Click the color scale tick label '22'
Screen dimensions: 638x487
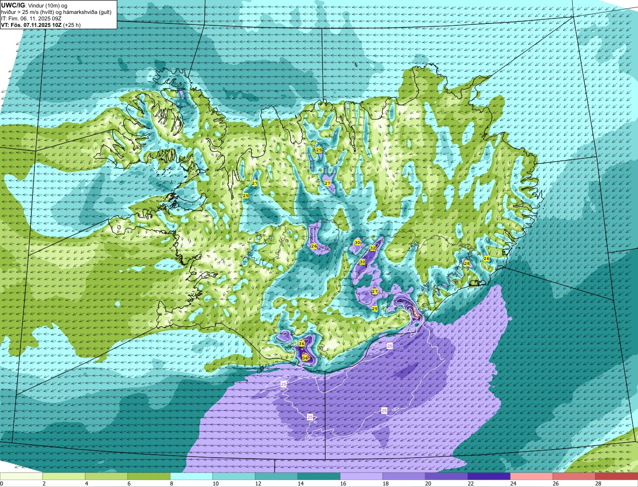[470, 484]
